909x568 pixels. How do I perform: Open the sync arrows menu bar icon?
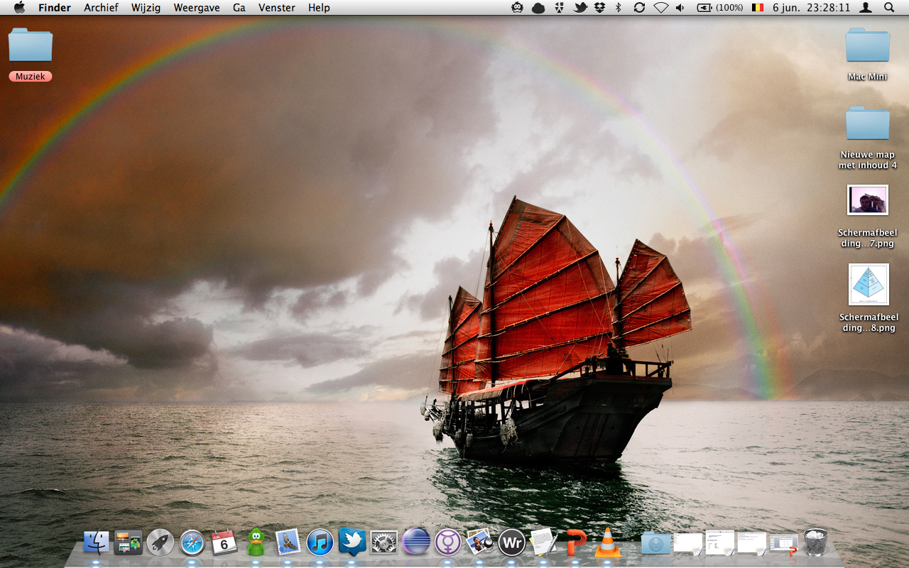[x=639, y=8]
